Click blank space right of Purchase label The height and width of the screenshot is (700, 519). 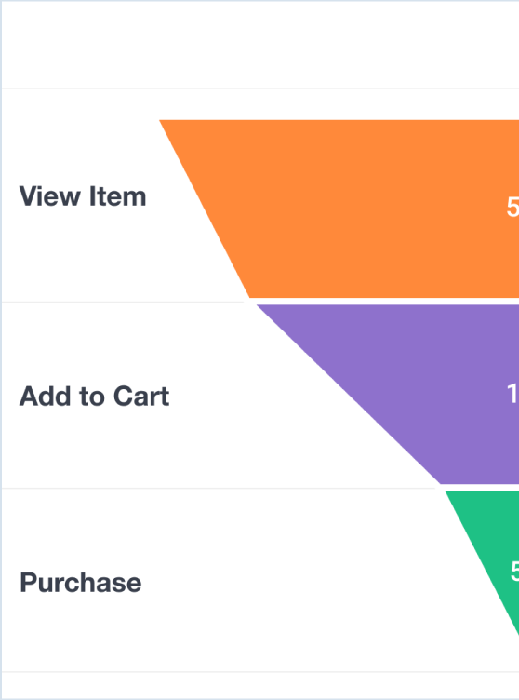290,583
